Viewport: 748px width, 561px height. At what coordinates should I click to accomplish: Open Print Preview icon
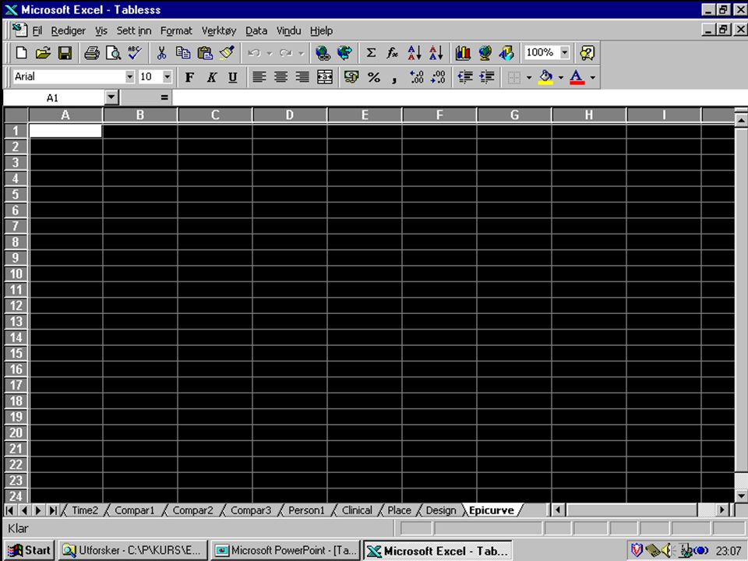coord(114,52)
